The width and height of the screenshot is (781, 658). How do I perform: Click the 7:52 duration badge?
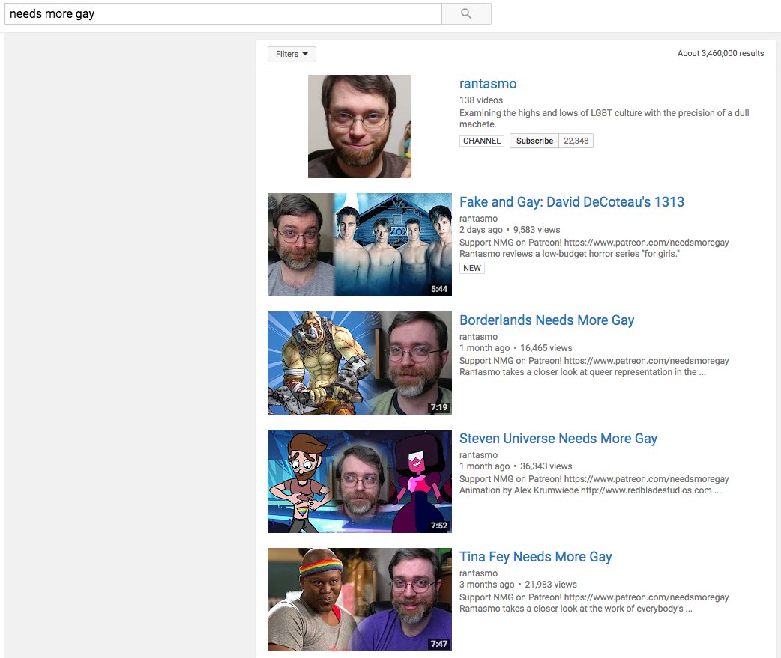[x=439, y=526]
